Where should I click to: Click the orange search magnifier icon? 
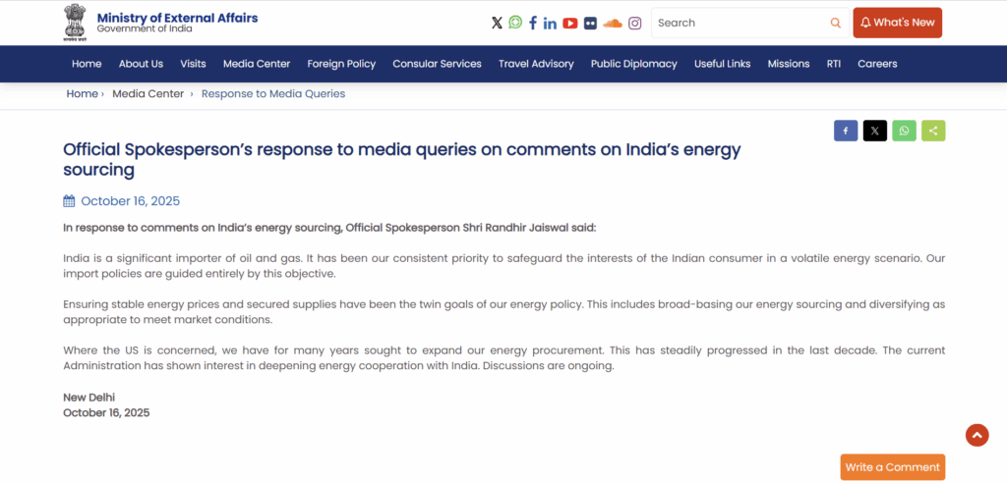836,23
